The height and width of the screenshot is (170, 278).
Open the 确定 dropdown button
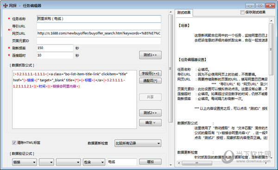[x=150, y=122]
